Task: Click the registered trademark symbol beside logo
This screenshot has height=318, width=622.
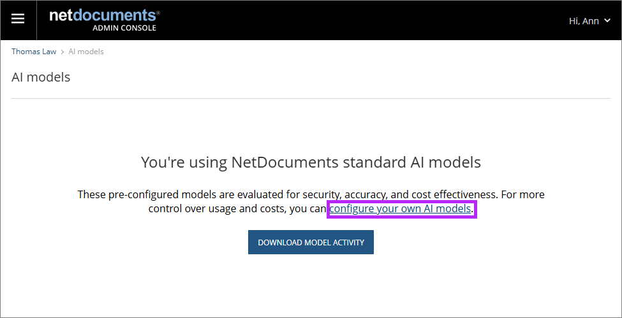Action: (158, 12)
